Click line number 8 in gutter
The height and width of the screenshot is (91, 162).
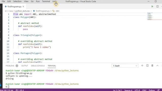[x=8, y=35]
